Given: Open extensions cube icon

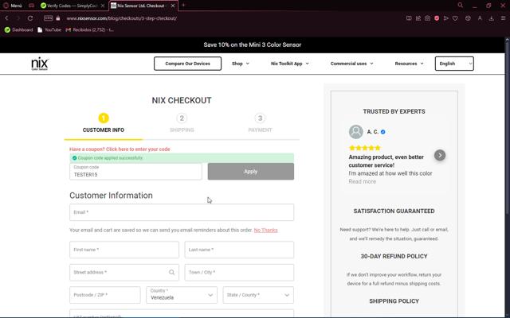Looking at the screenshot, I should (468, 18).
